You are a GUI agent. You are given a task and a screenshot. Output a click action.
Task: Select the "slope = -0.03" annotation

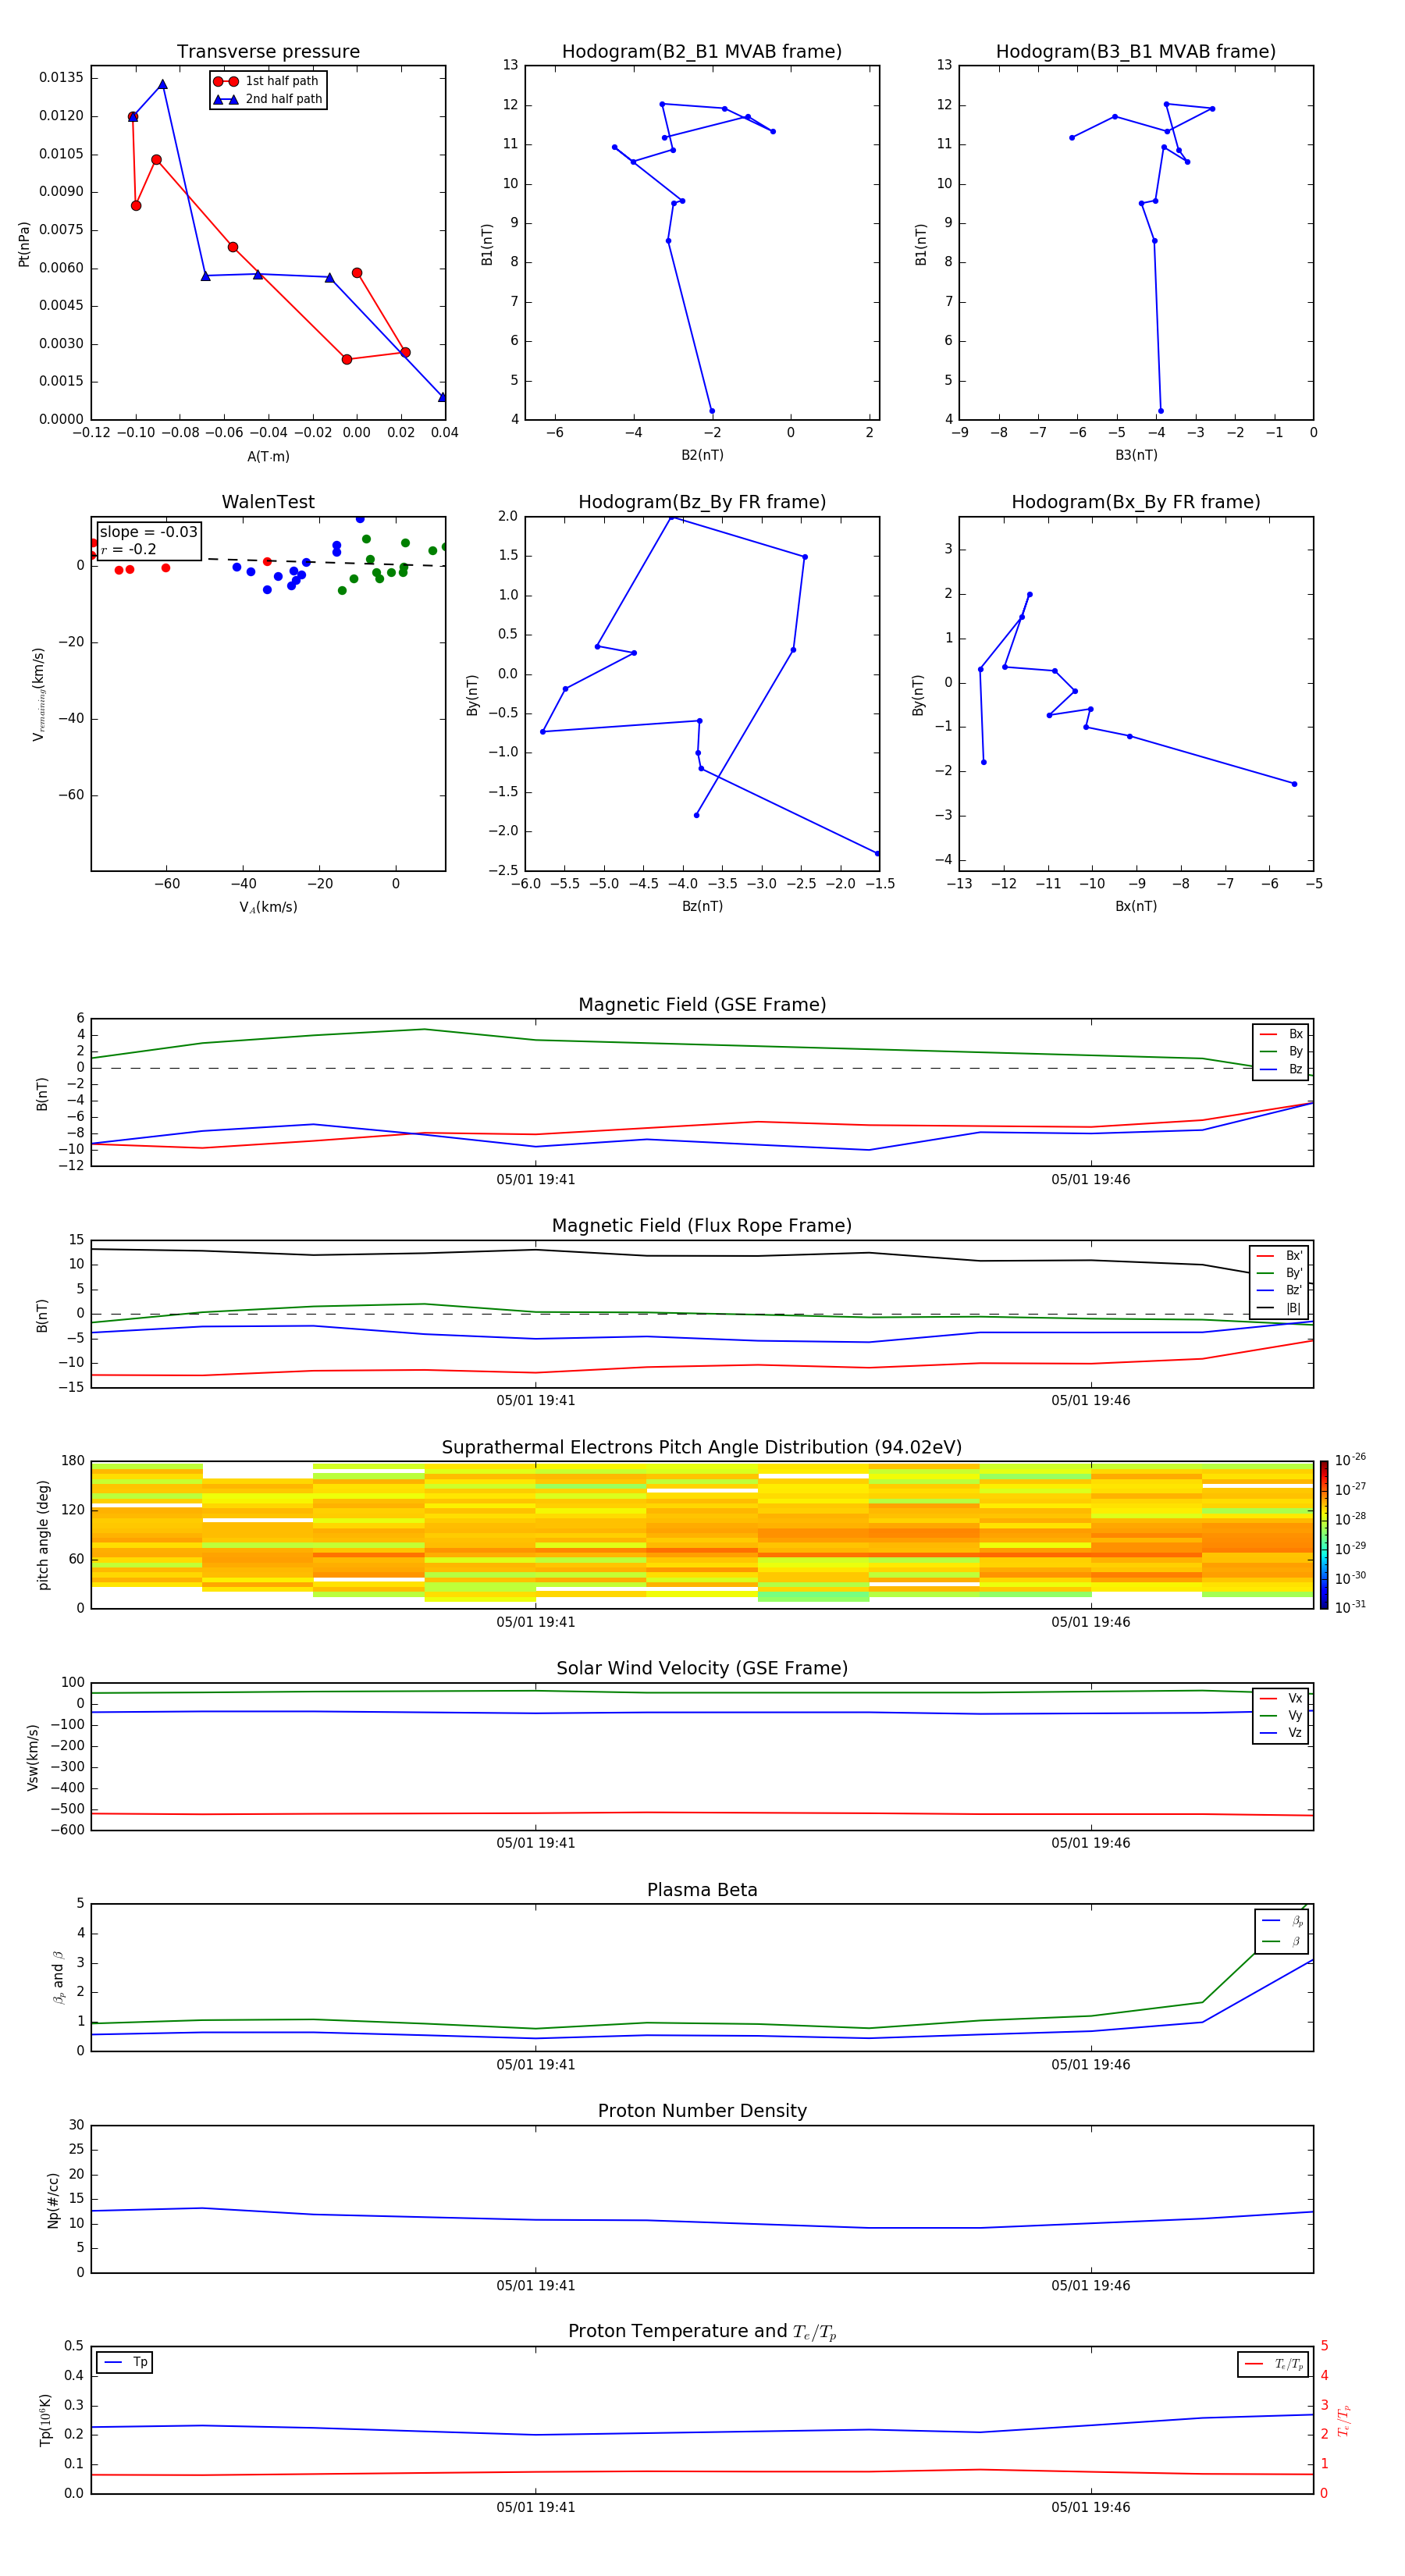point(148,532)
